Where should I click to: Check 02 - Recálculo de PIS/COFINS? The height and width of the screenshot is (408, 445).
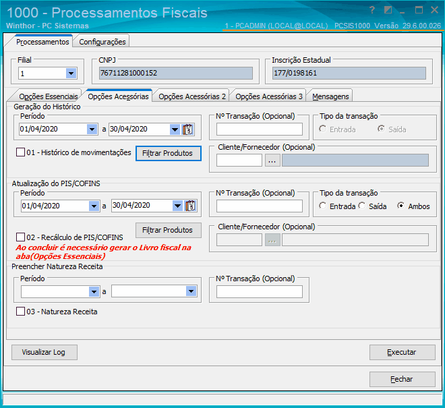20,237
